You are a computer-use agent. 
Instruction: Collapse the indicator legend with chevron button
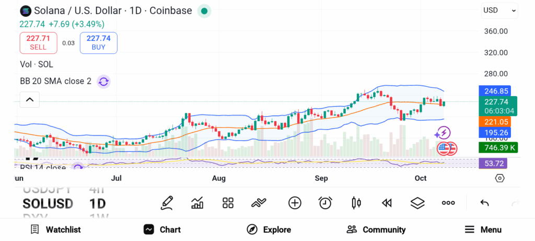click(x=30, y=99)
